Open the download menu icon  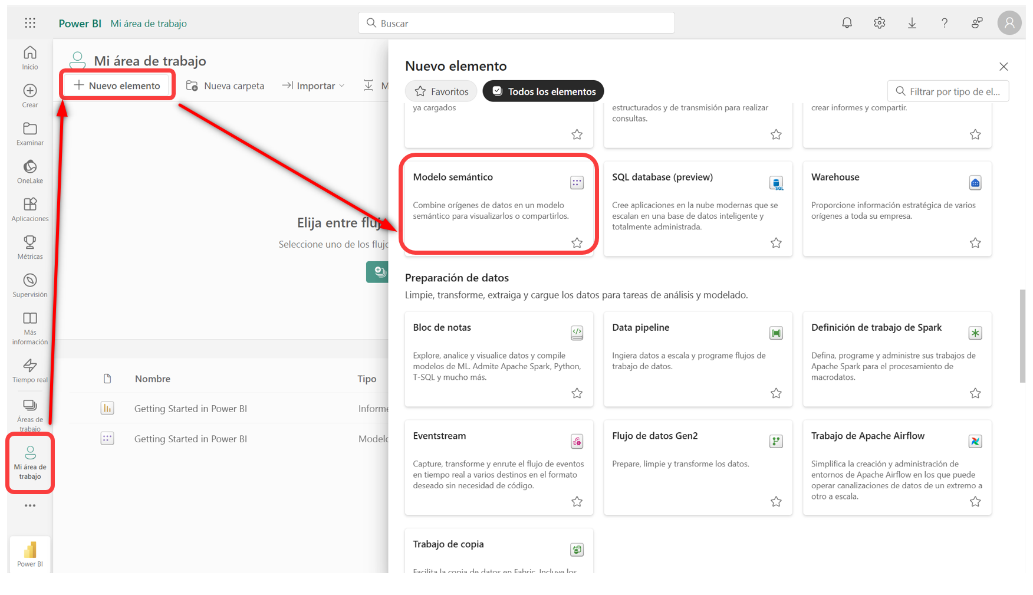tap(912, 23)
